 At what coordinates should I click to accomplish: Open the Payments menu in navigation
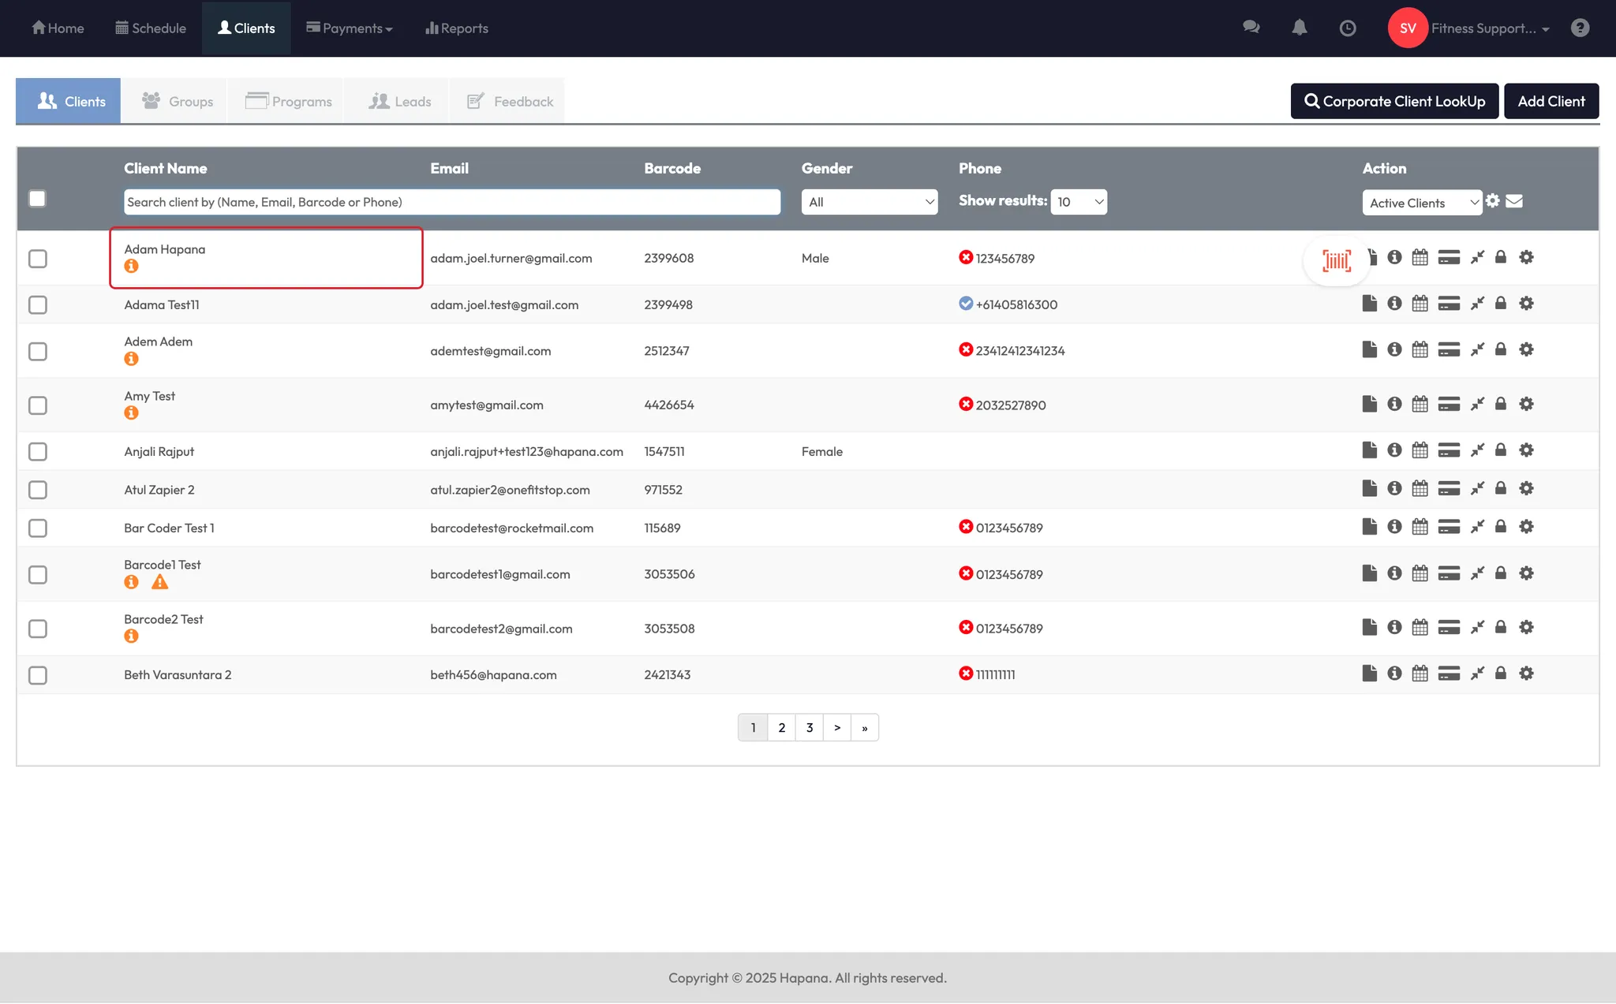(x=350, y=28)
